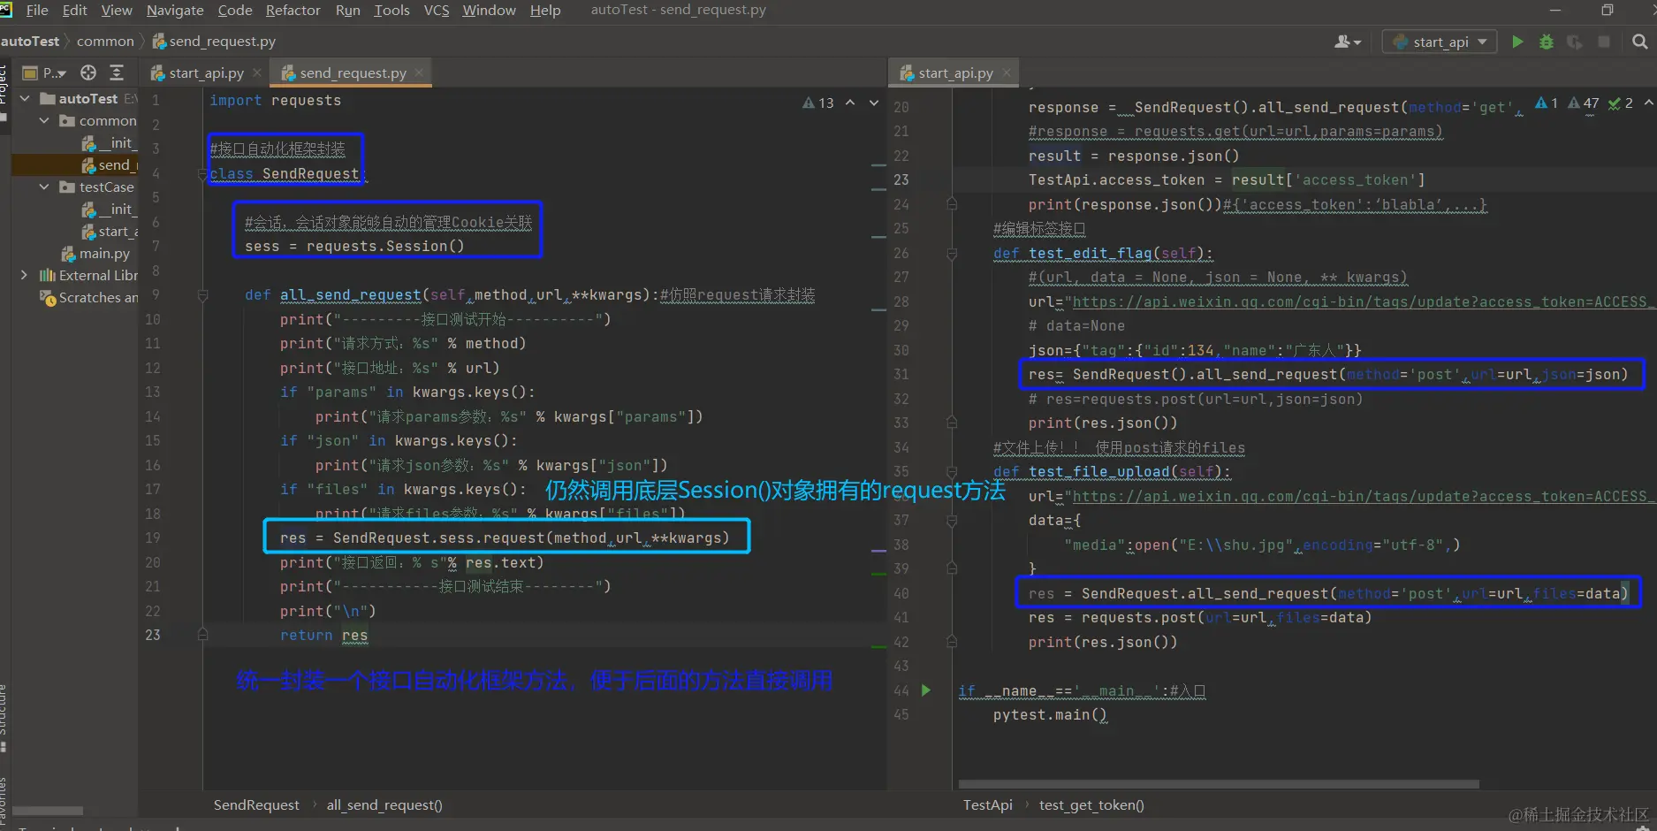Open the start_api run configuration dropdown
Viewport: 1657px width, 831px height.
[1440, 42]
